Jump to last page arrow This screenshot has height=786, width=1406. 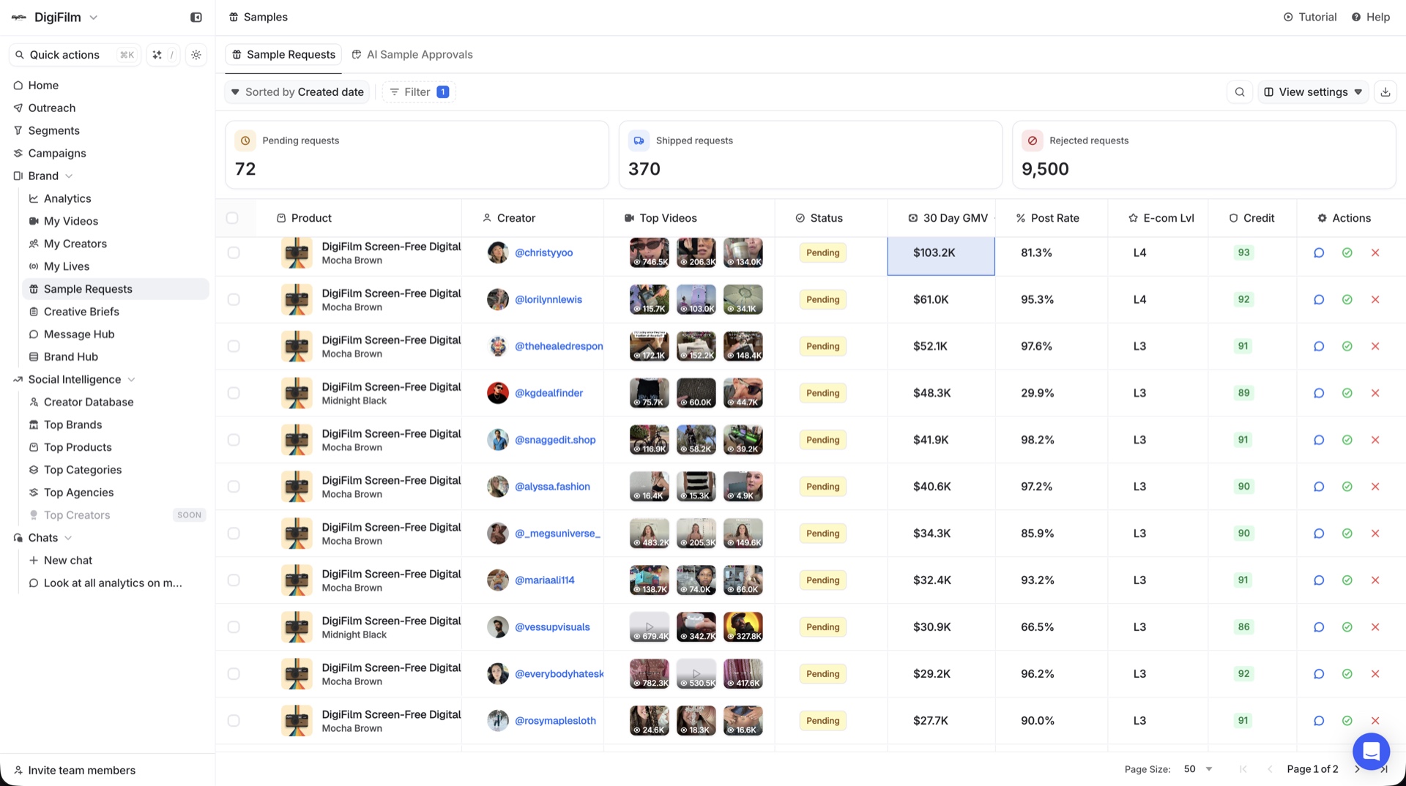[1384, 769]
